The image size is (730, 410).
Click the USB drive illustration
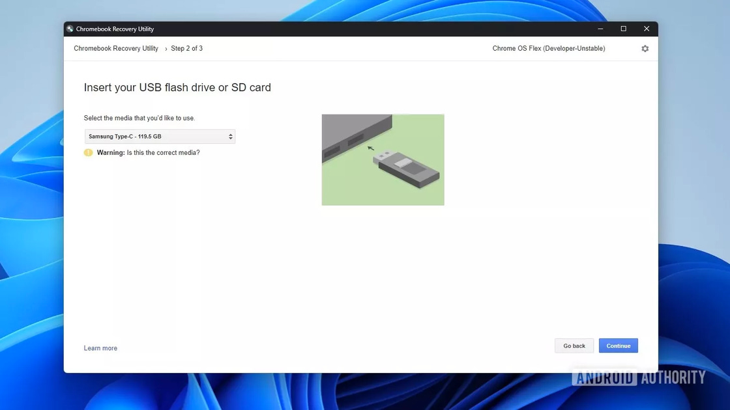pyautogui.click(x=383, y=159)
